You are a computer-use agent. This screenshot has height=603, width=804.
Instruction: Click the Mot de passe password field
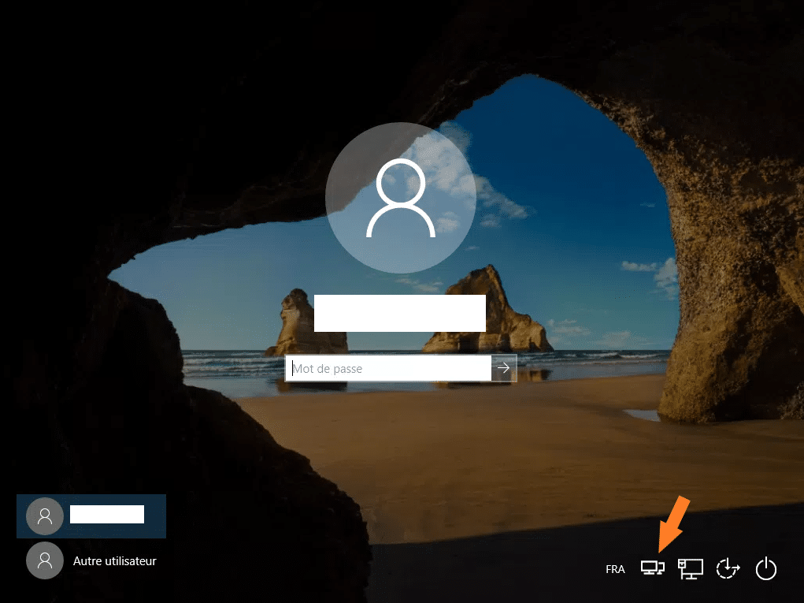388,368
